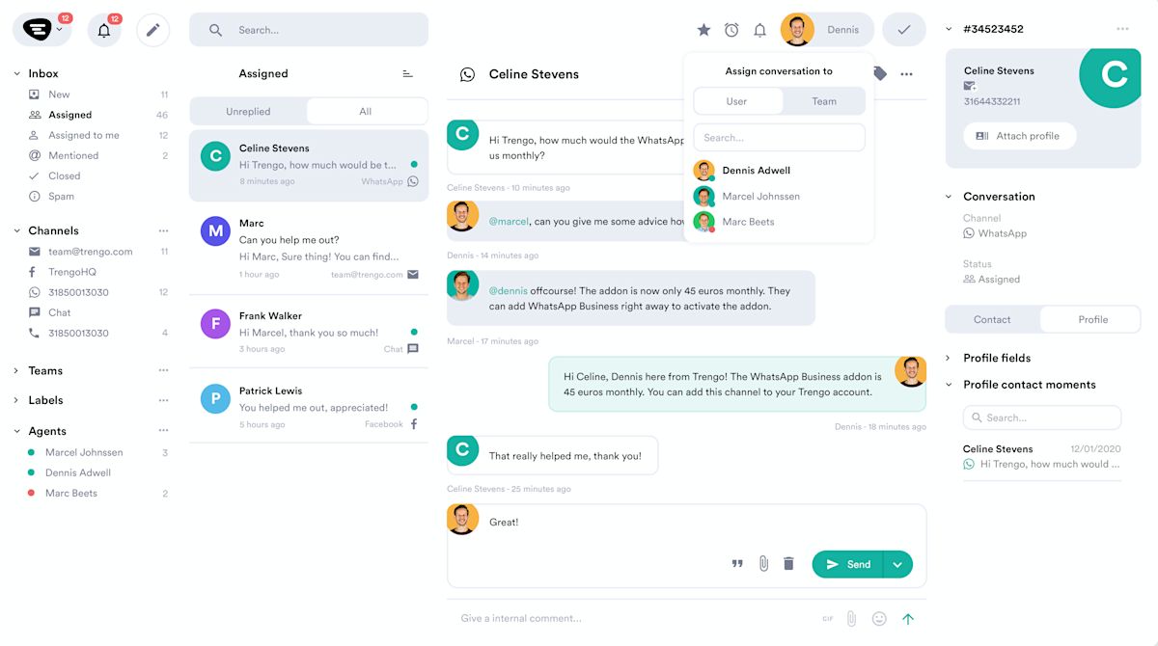Image resolution: width=1158 pixels, height=646 pixels.
Task: Set a reminder with the alarm clock icon
Action: [x=731, y=30]
